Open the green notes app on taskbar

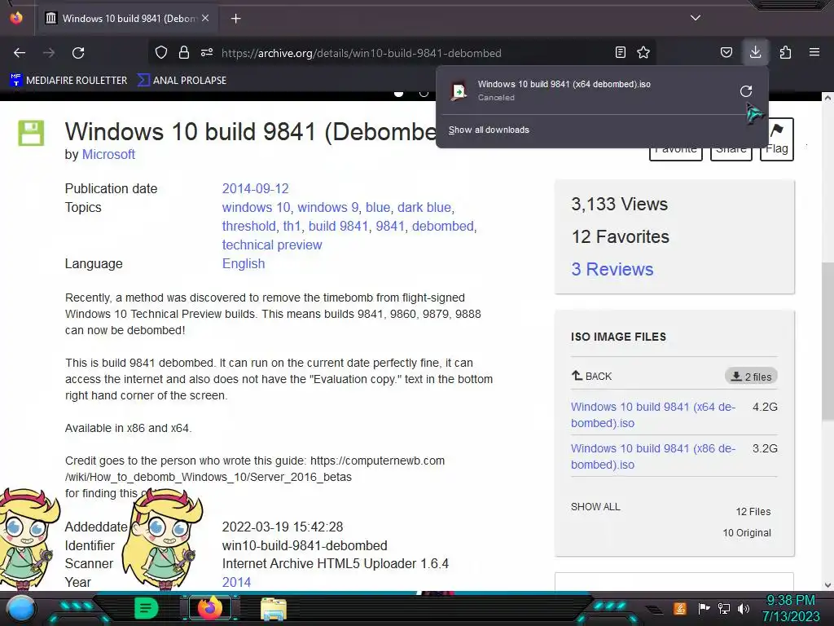click(146, 608)
